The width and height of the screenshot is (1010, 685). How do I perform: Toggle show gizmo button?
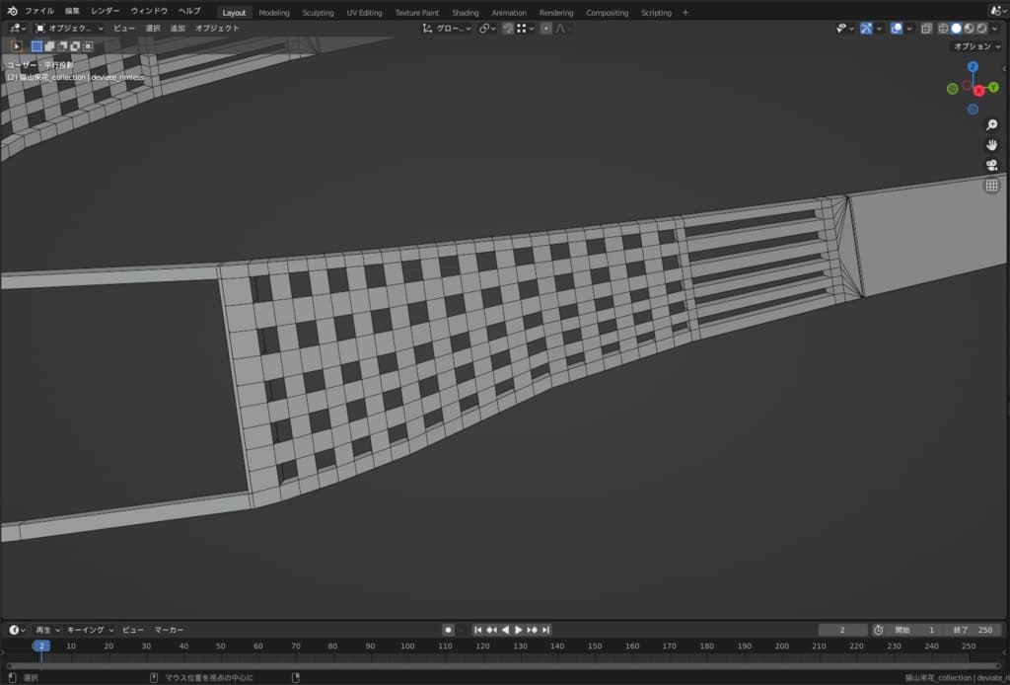click(x=865, y=29)
